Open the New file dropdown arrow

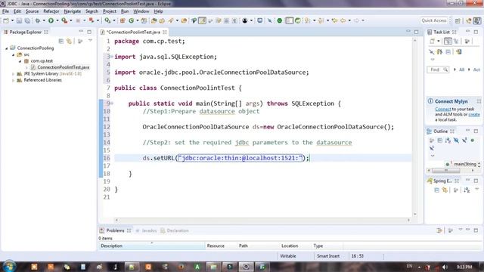(x=12, y=20)
